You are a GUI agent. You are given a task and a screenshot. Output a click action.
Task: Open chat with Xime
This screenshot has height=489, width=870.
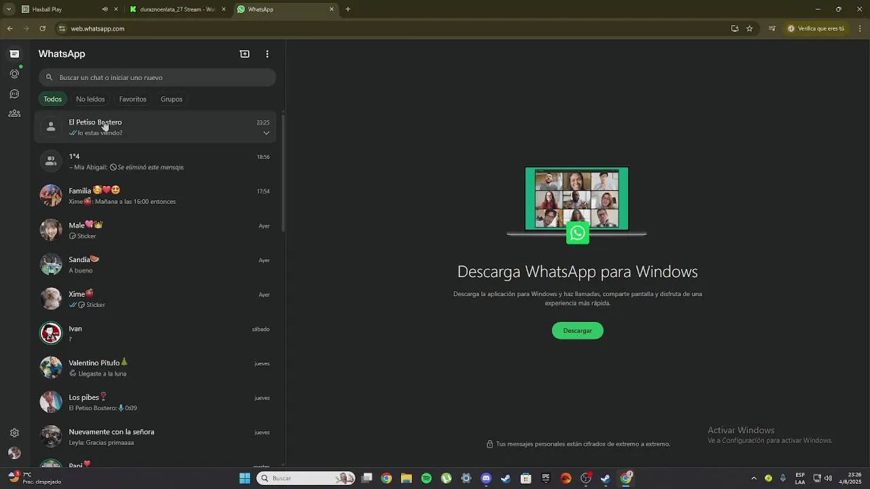[156, 299]
